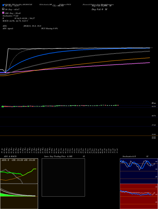Click the '(MGR) 0, 58.3, 58.3' ADX values
158x209 pixels.
32,26
